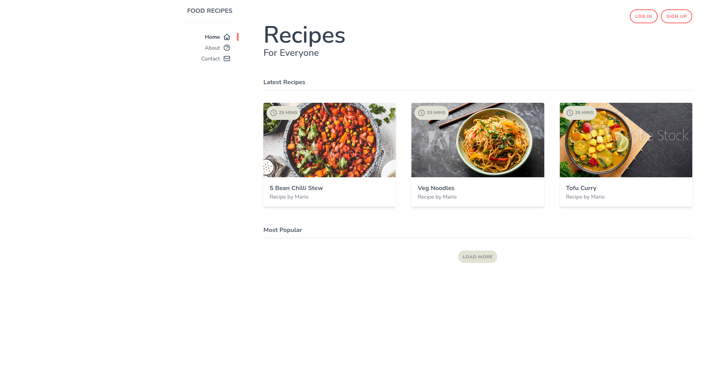Screen dimensions: 716x372
Task: Click the Veg Noodles title
Action: 436,188
